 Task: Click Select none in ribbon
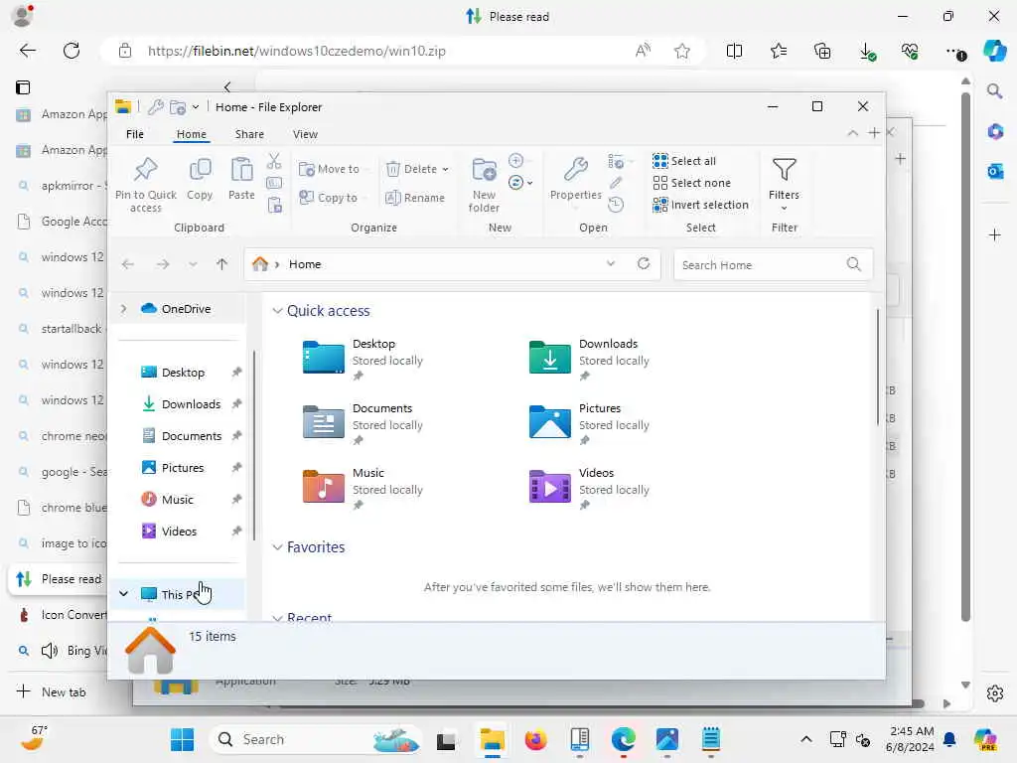coord(691,183)
